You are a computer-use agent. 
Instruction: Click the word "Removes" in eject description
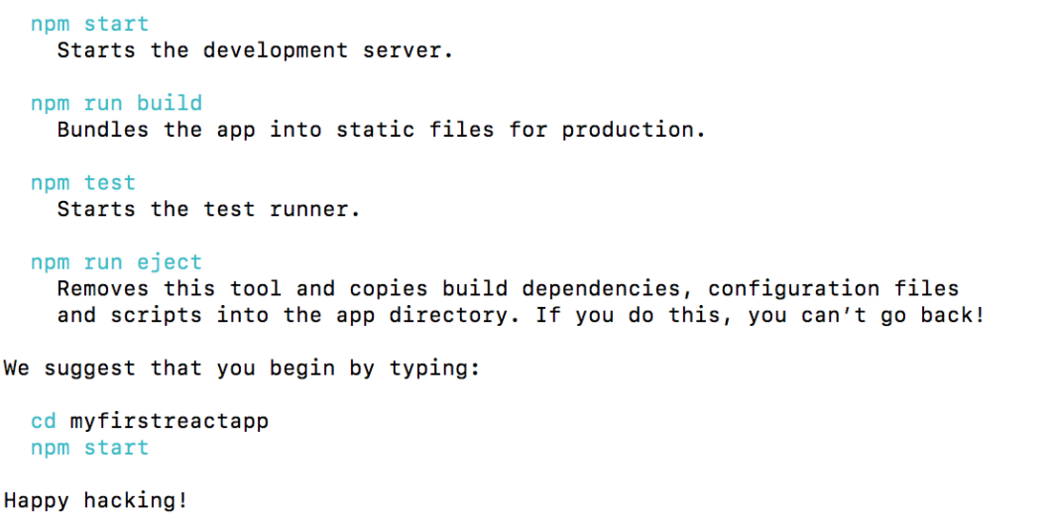[x=103, y=289]
